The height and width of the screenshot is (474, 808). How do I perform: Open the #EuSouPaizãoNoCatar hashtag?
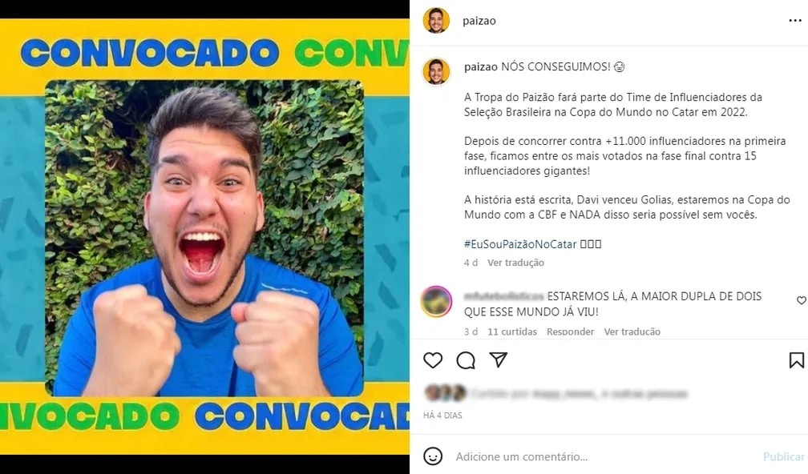coord(520,244)
